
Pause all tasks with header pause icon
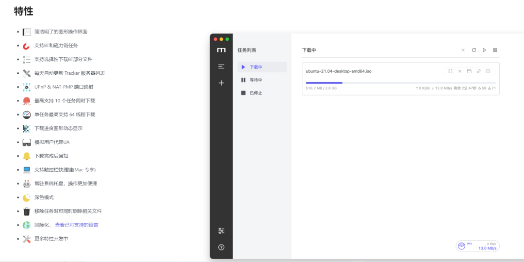click(x=495, y=50)
